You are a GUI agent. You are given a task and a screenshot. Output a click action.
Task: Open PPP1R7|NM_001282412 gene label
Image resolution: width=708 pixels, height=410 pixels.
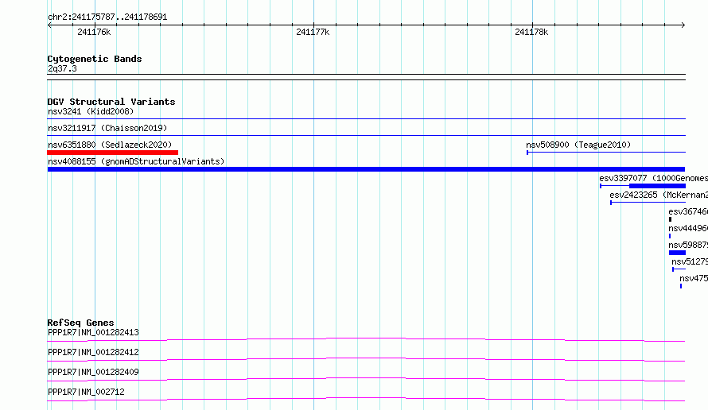[93, 352]
